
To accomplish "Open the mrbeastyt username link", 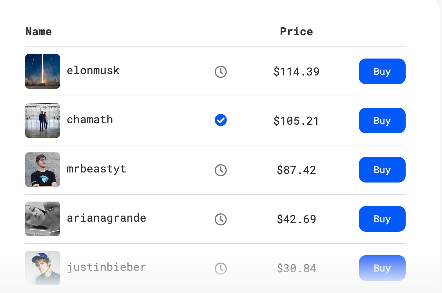I will [x=96, y=169].
